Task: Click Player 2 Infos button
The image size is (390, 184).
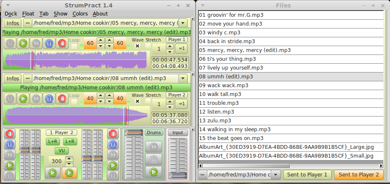Action: pyautogui.click(x=13, y=78)
